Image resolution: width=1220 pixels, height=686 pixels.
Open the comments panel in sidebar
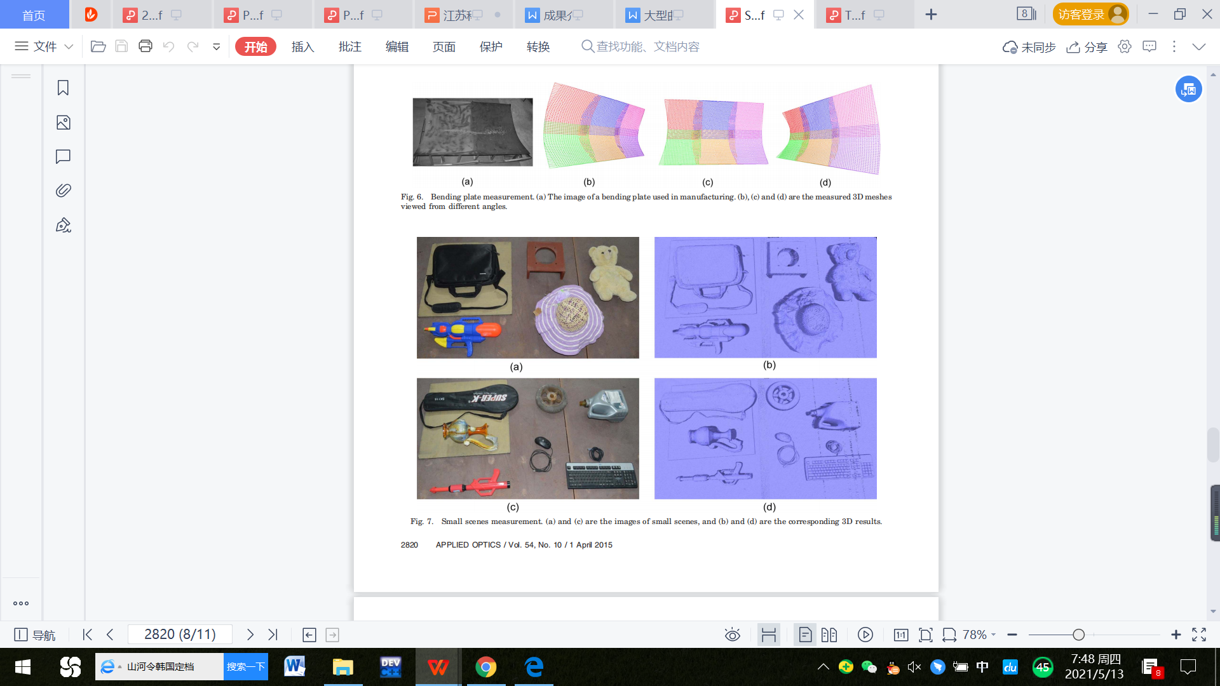click(63, 156)
